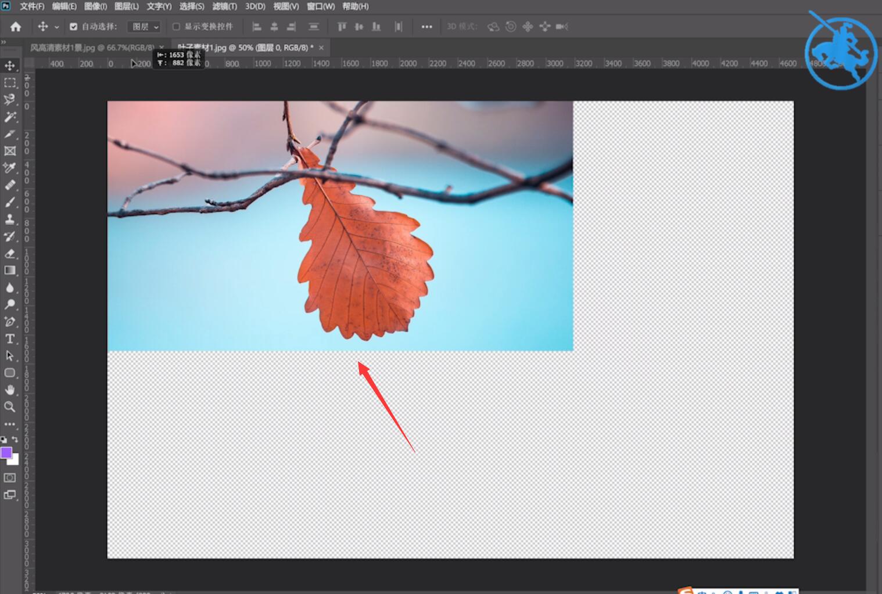The image size is (882, 594).
Task: Open the 图层(L) menu
Action: pyautogui.click(x=127, y=6)
